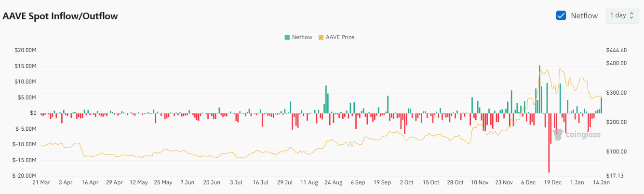Hide the Netflow series via legend label
Image resolution: width=644 pixels, height=194 pixels.
(302, 37)
